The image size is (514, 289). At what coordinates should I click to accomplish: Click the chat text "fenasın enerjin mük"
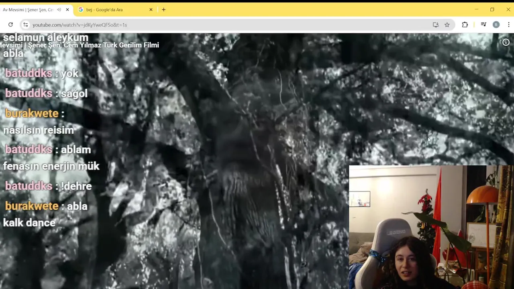tap(51, 166)
